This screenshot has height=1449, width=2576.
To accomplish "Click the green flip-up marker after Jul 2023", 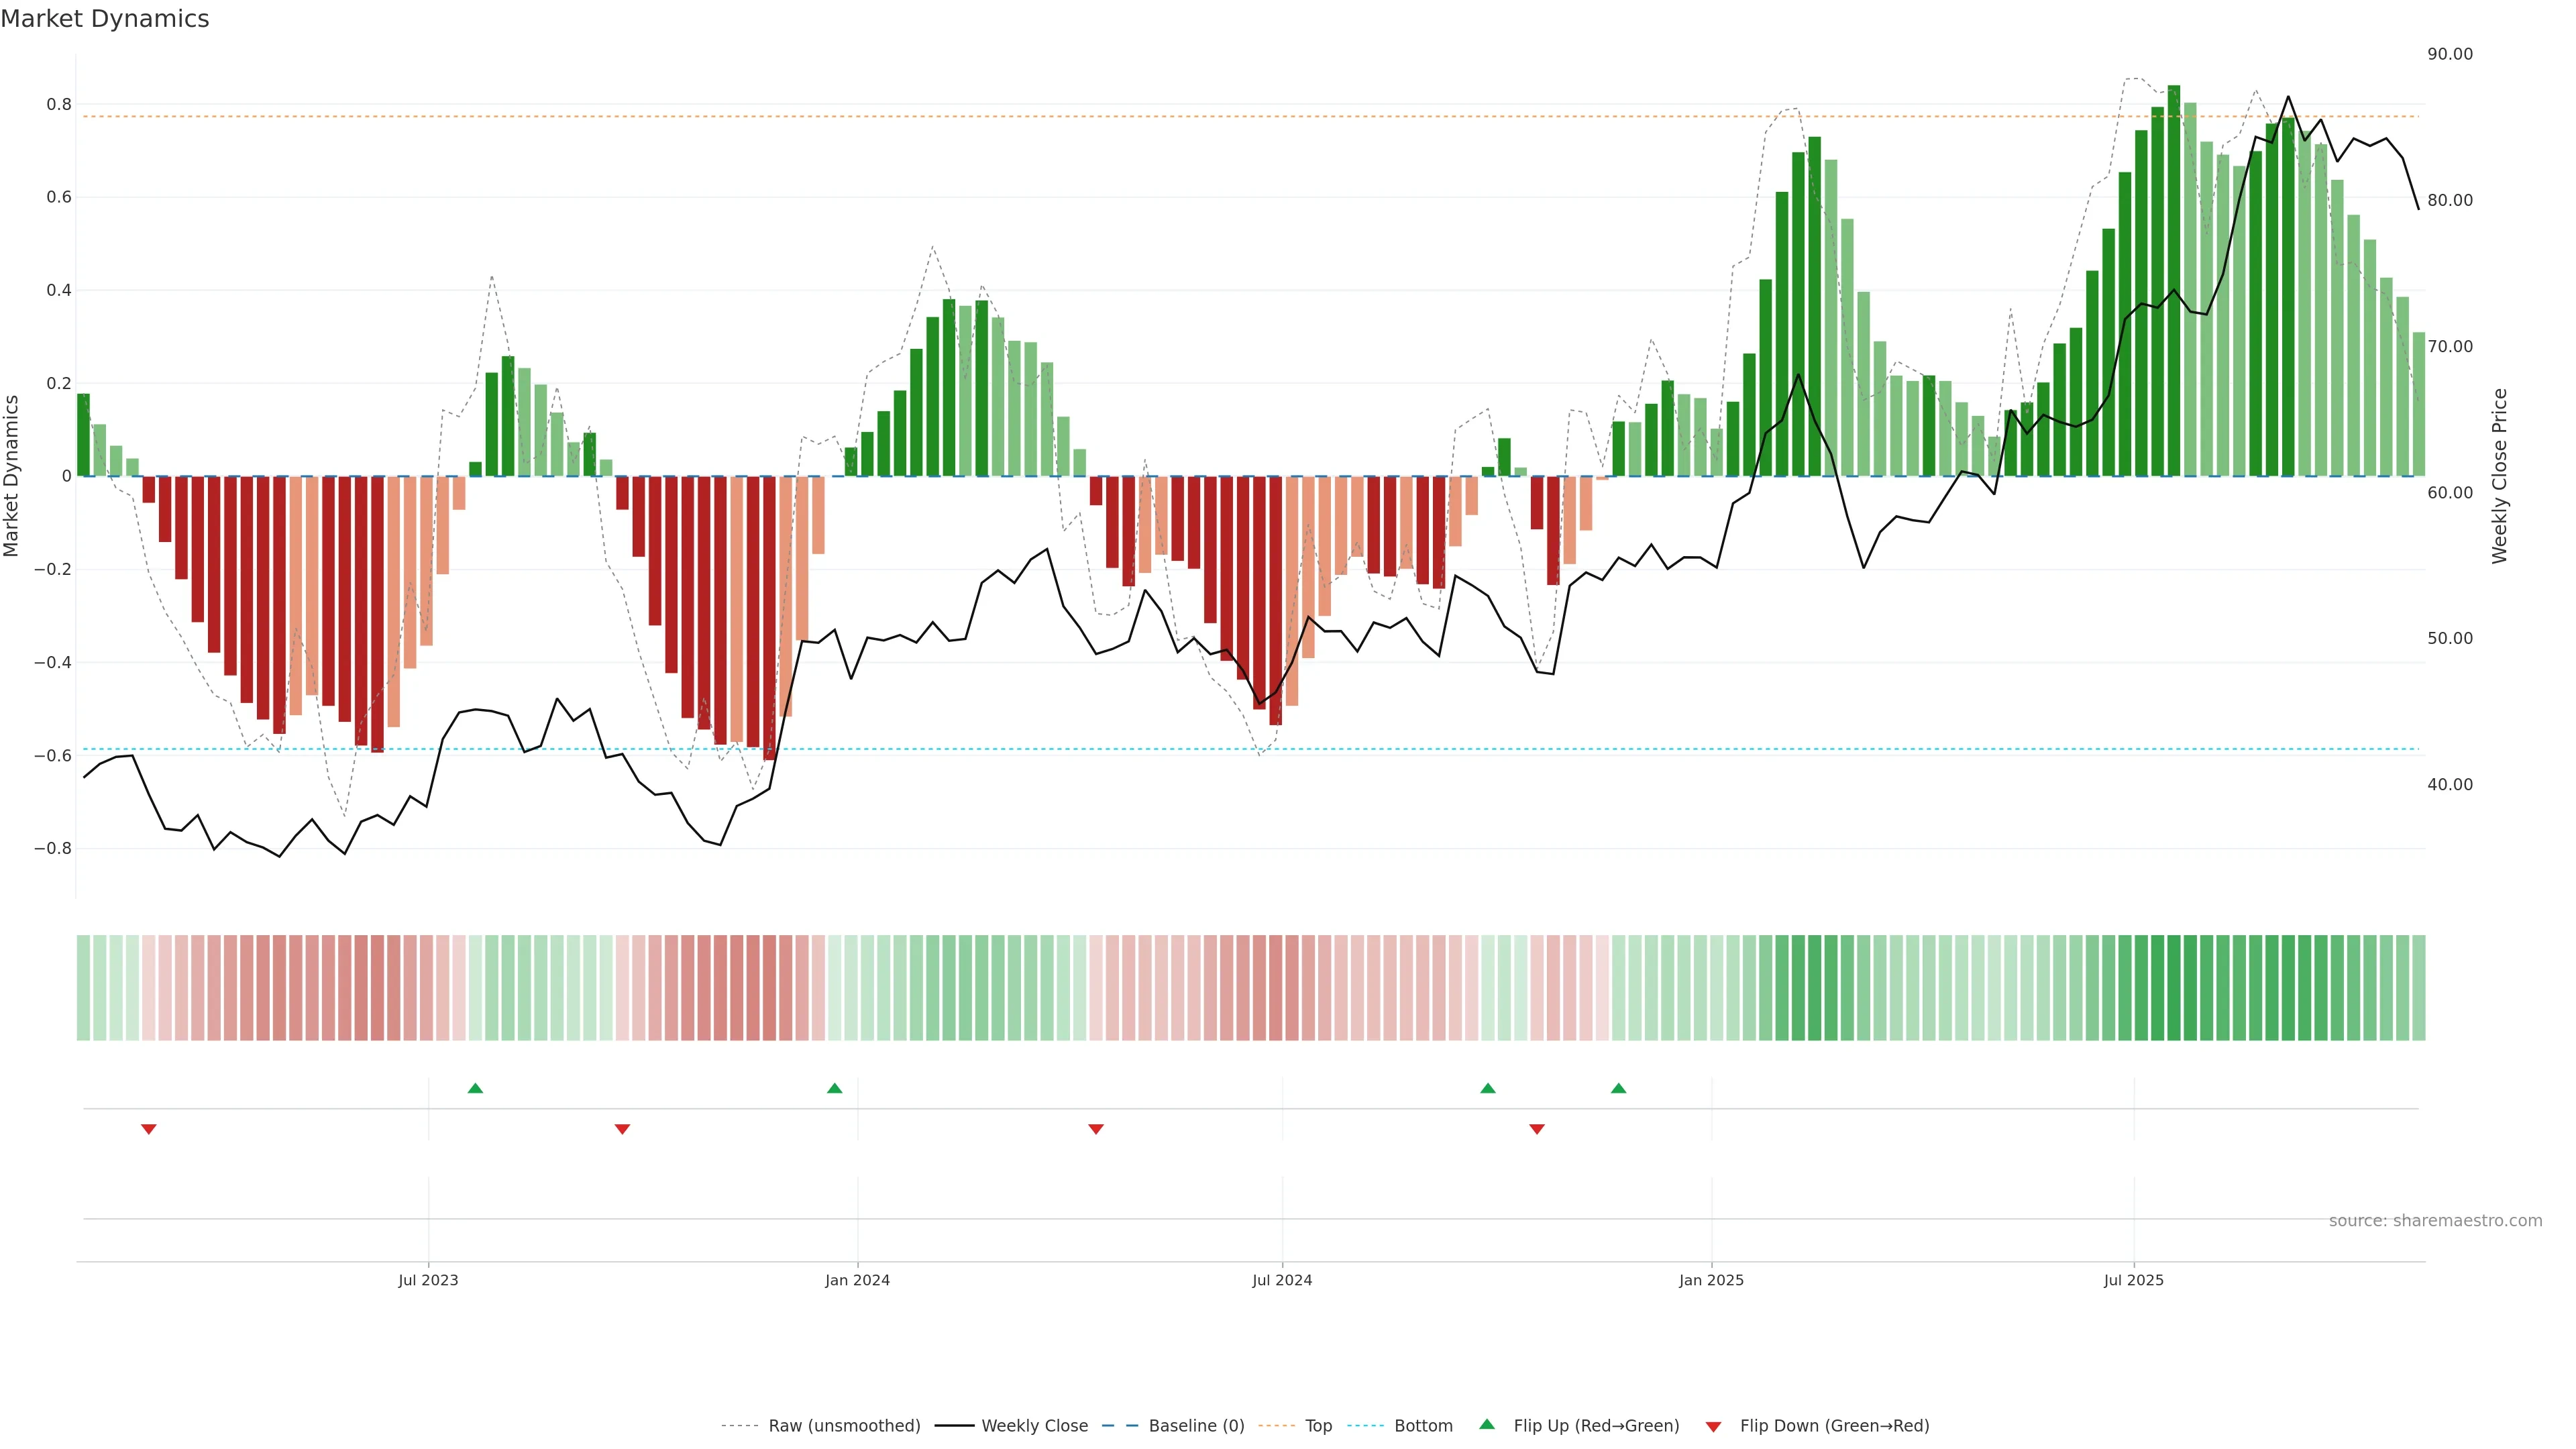I will coord(475,1088).
